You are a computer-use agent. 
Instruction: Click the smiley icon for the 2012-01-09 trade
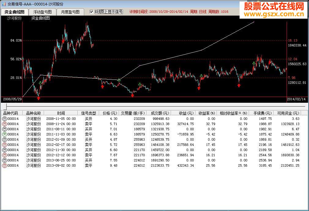coord(5,139)
